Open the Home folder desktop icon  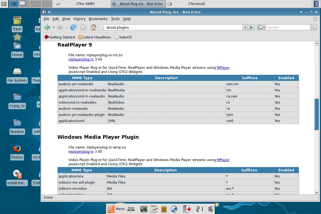[x=17, y=50]
